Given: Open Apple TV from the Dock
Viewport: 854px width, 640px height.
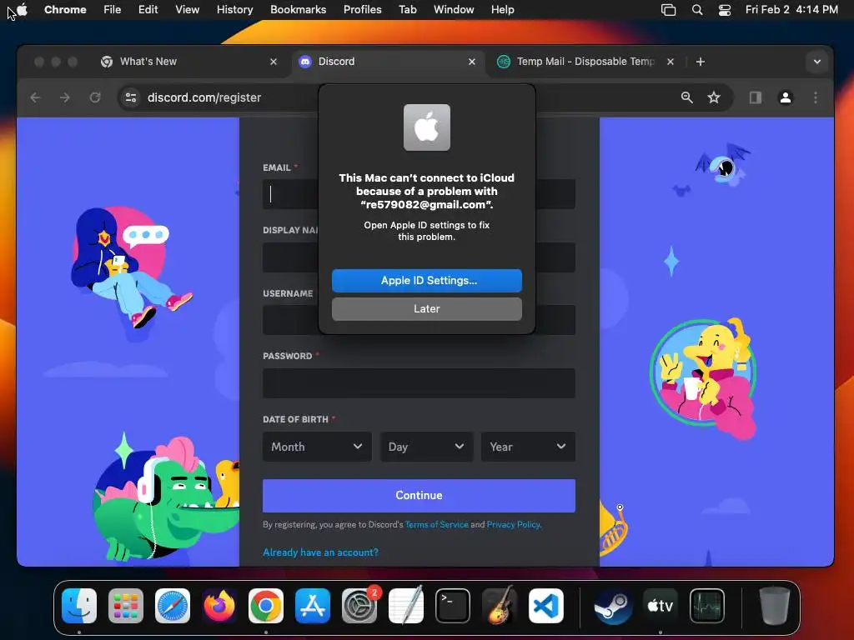Looking at the screenshot, I should click(661, 606).
